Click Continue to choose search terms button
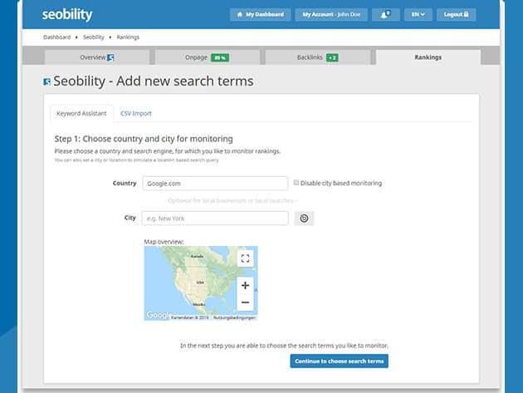This screenshot has height=393, width=523. [x=339, y=361]
